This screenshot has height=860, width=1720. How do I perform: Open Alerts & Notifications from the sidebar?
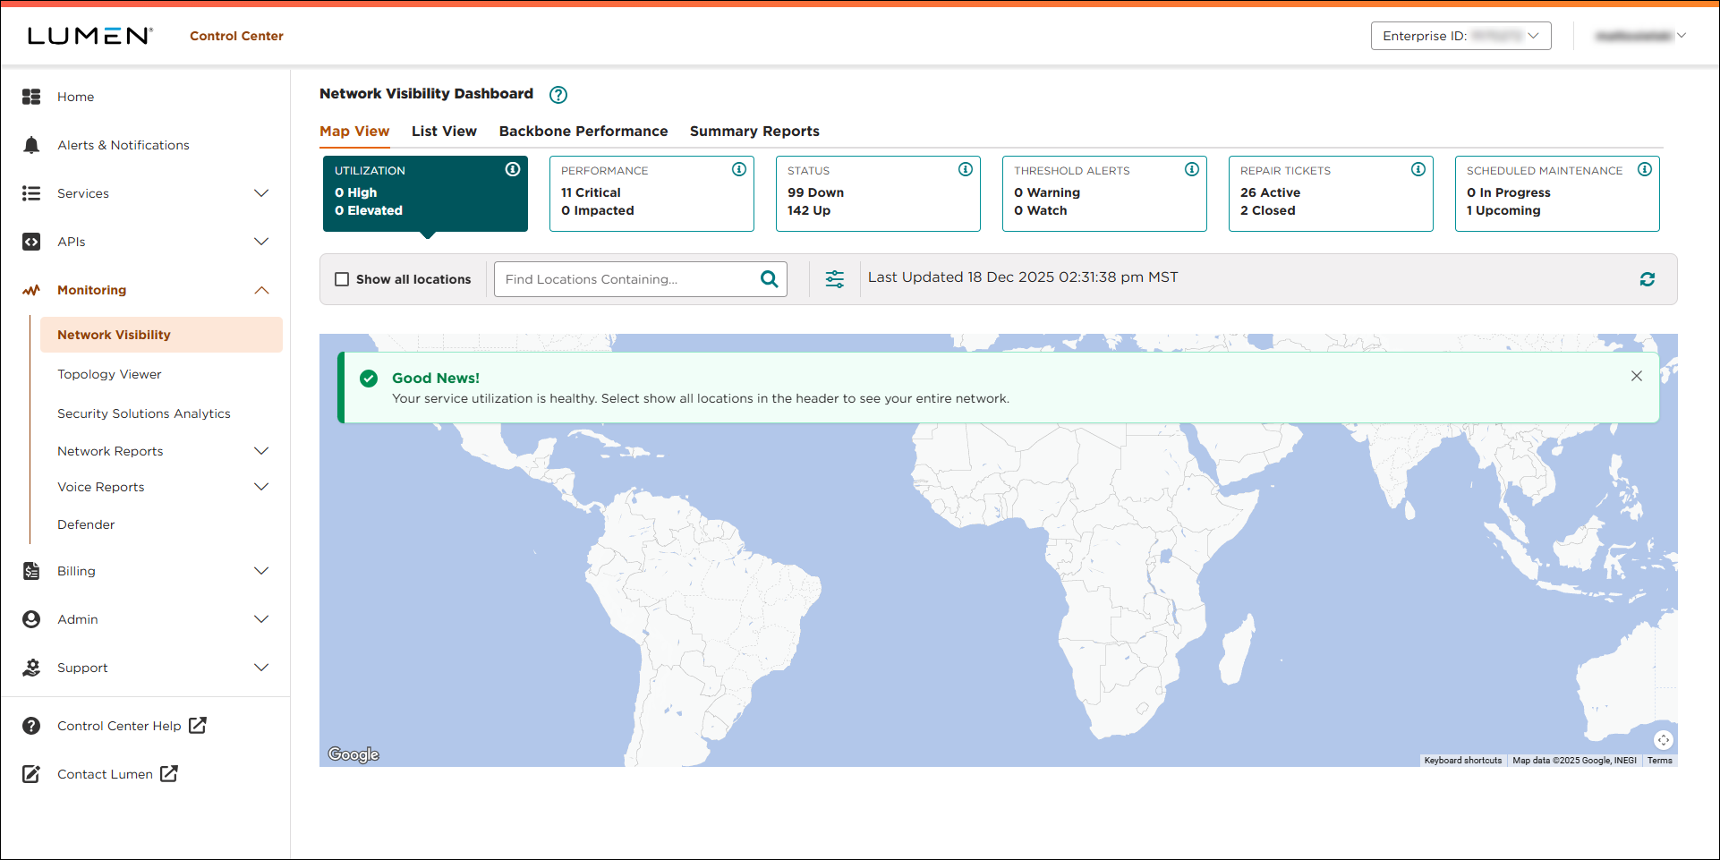tap(123, 144)
